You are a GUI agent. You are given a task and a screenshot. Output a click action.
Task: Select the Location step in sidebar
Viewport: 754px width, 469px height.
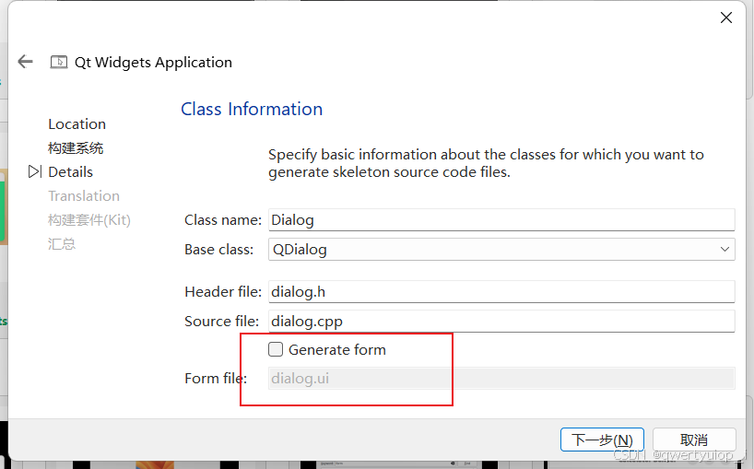click(x=77, y=124)
